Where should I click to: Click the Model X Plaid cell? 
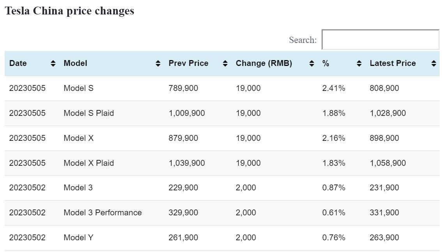tap(88, 163)
